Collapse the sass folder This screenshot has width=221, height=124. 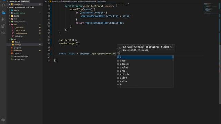(x=9, y=24)
